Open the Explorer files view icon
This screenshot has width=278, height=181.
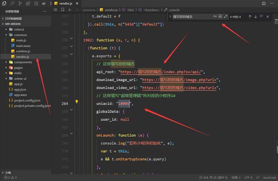coord(4,3)
